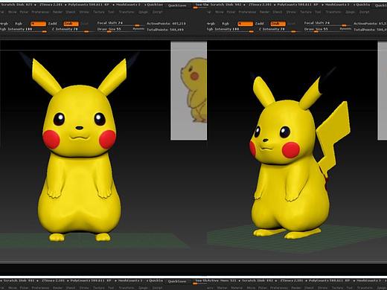Click Pikachu reference image in top-left window
Screen dimensions: 387x290
[189, 91]
